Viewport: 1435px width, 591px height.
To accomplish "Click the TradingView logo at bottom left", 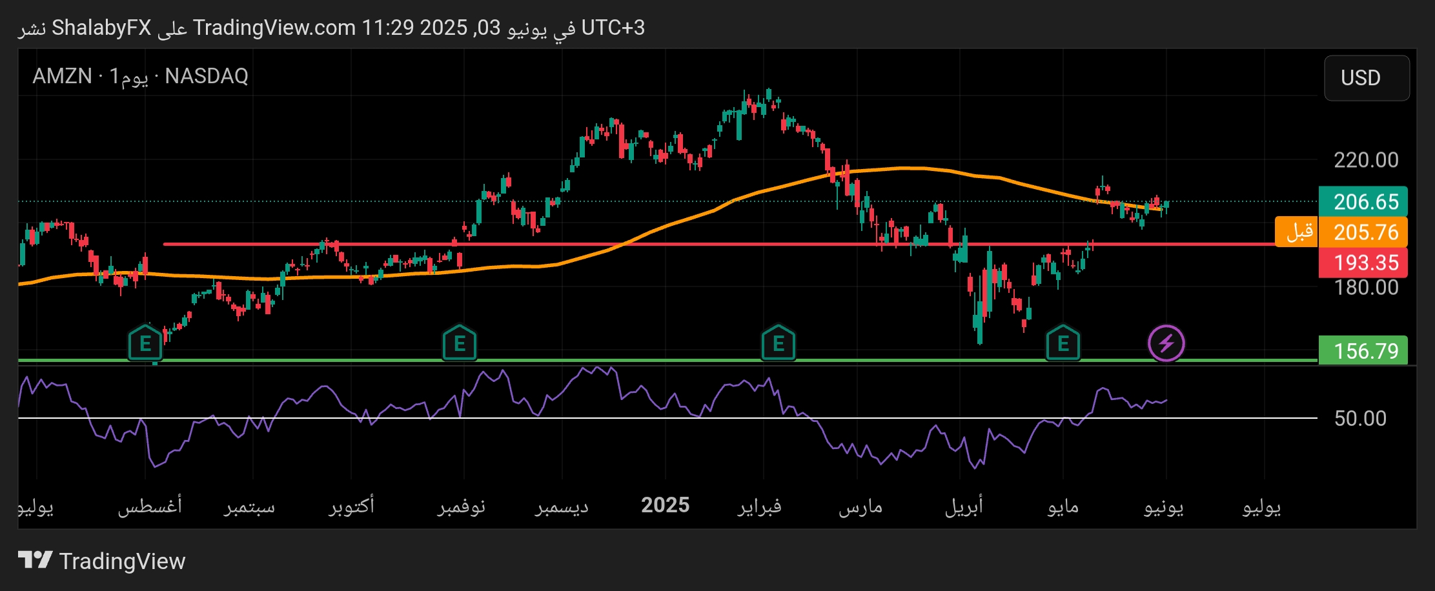I will coord(101,561).
